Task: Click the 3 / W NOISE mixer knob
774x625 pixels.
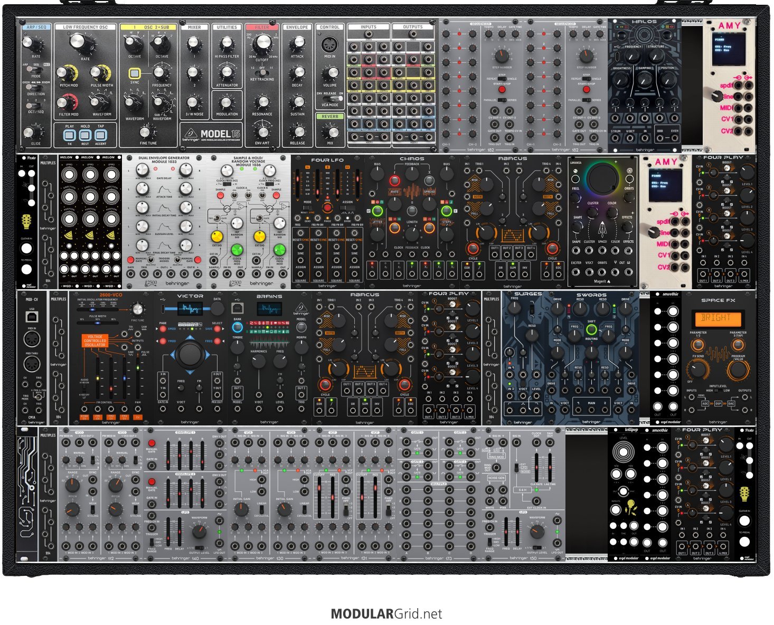Action: point(194,103)
